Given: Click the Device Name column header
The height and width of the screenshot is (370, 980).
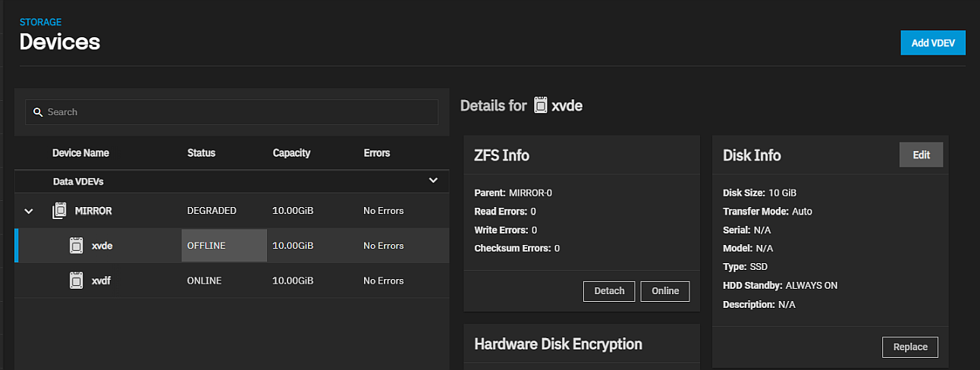Looking at the screenshot, I should coord(80,153).
